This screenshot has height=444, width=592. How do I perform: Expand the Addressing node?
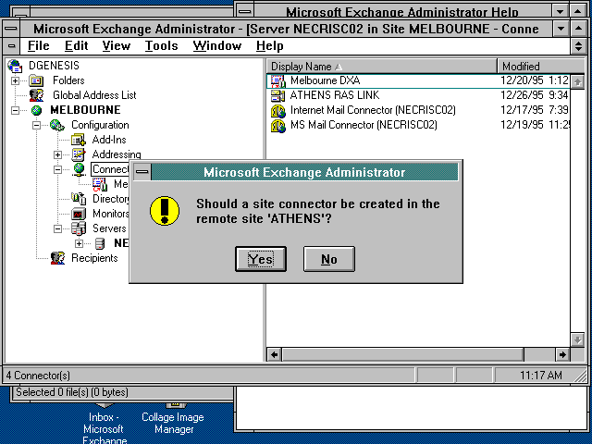tap(57, 154)
